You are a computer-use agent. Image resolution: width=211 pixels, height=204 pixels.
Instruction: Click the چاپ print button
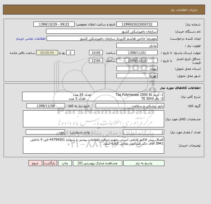[x=65, y=163]
